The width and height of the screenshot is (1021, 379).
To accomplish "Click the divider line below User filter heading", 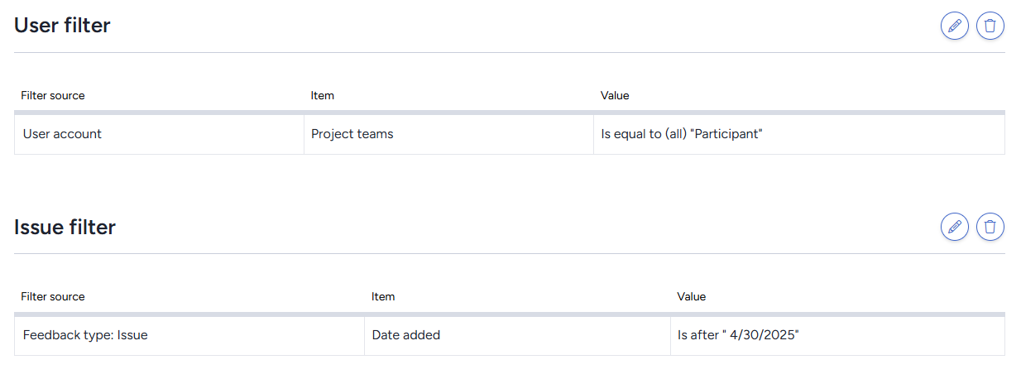I will pyautogui.click(x=510, y=52).
